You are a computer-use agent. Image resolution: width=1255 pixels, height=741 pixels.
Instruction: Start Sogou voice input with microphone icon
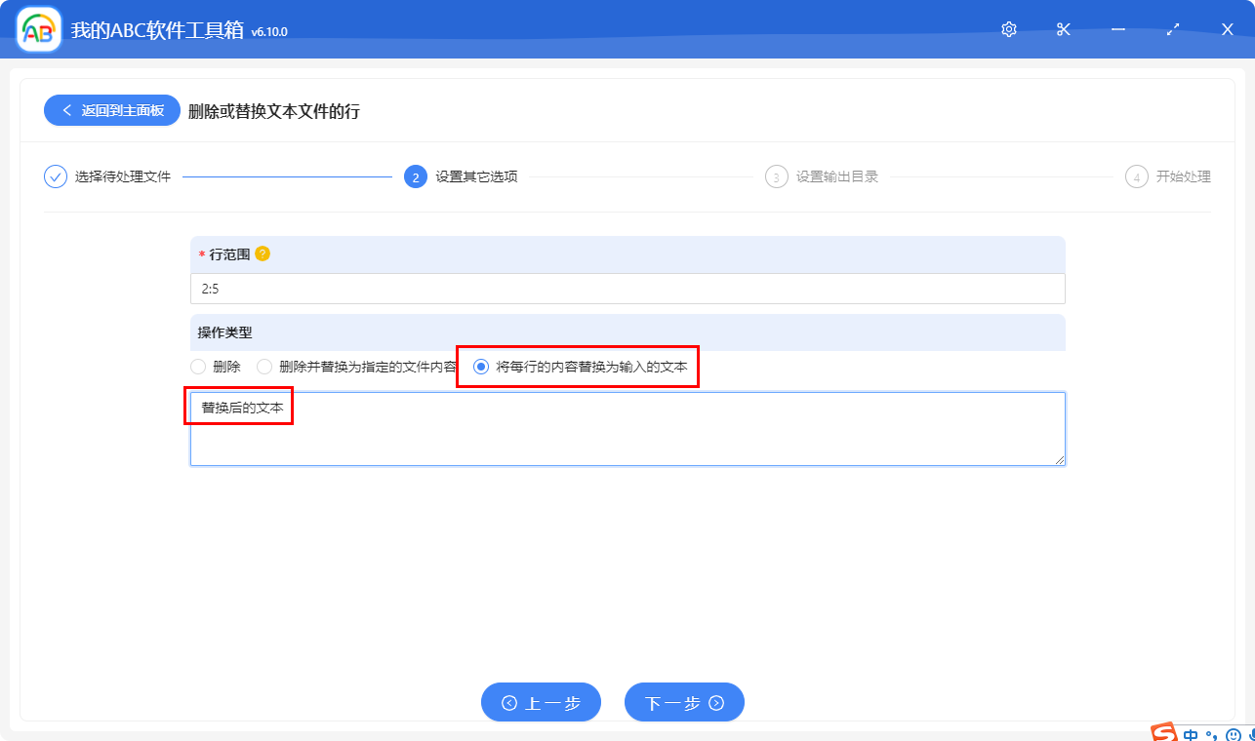pyautogui.click(x=1251, y=734)
